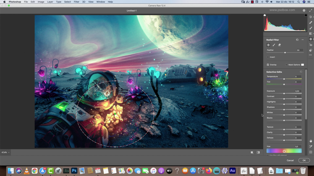Open the Edit panel sliders icon
314x176 pixels.
coord(311,17)
